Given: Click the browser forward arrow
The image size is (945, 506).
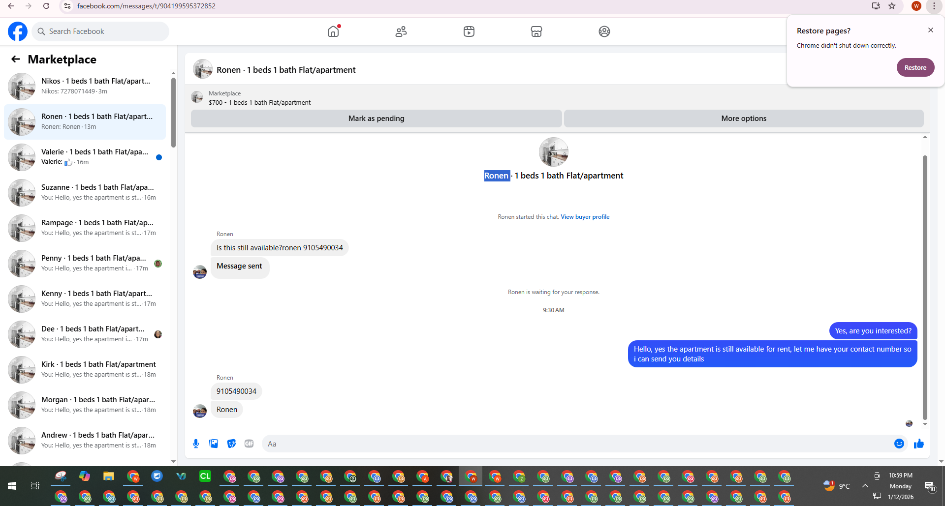Looking at the screenshot, I should 29,6.
